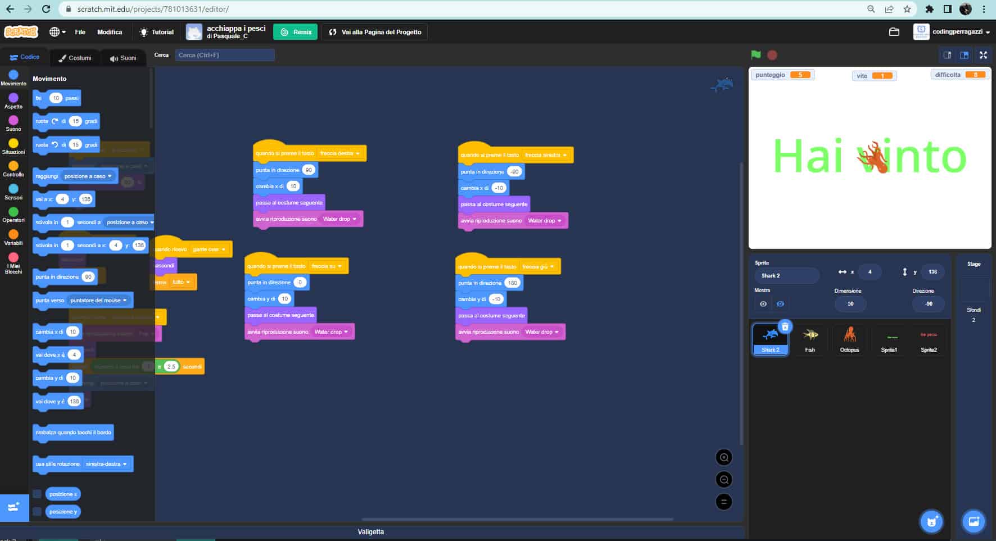This screenshot has height=541, width=996.
Task: Open the File menu
Action: point(80,32)
